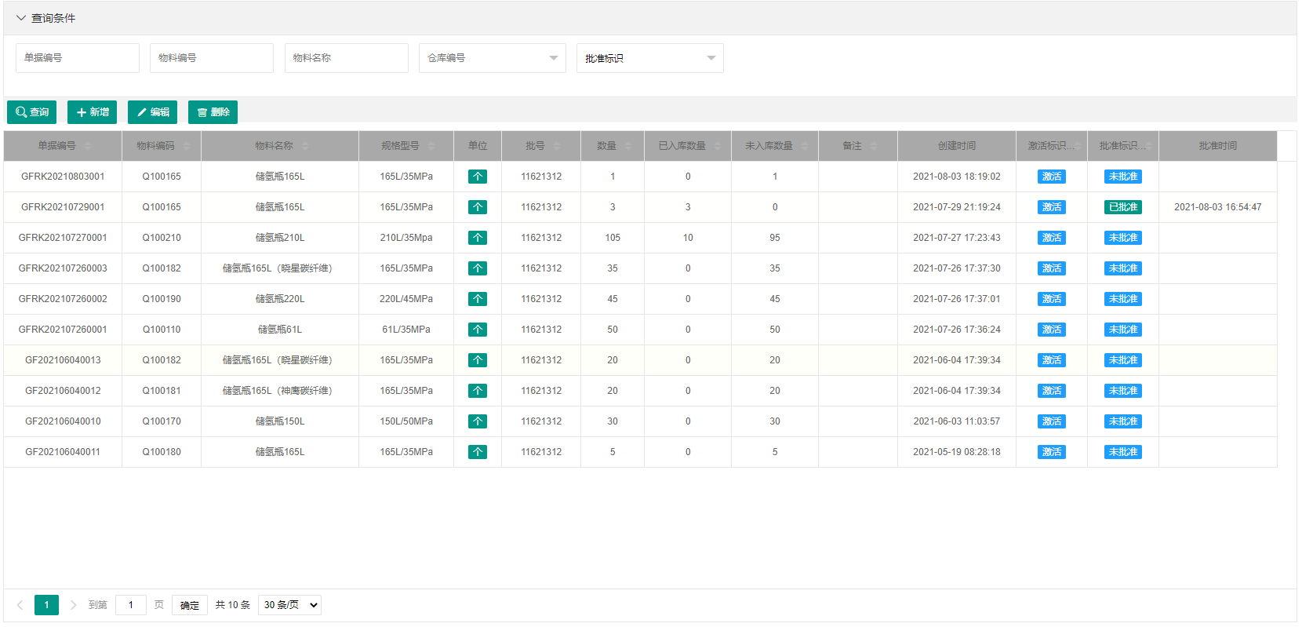The image size is (1302, 627).
Task: Click the 编辑 edit button
Action: [x=153, y=112]
